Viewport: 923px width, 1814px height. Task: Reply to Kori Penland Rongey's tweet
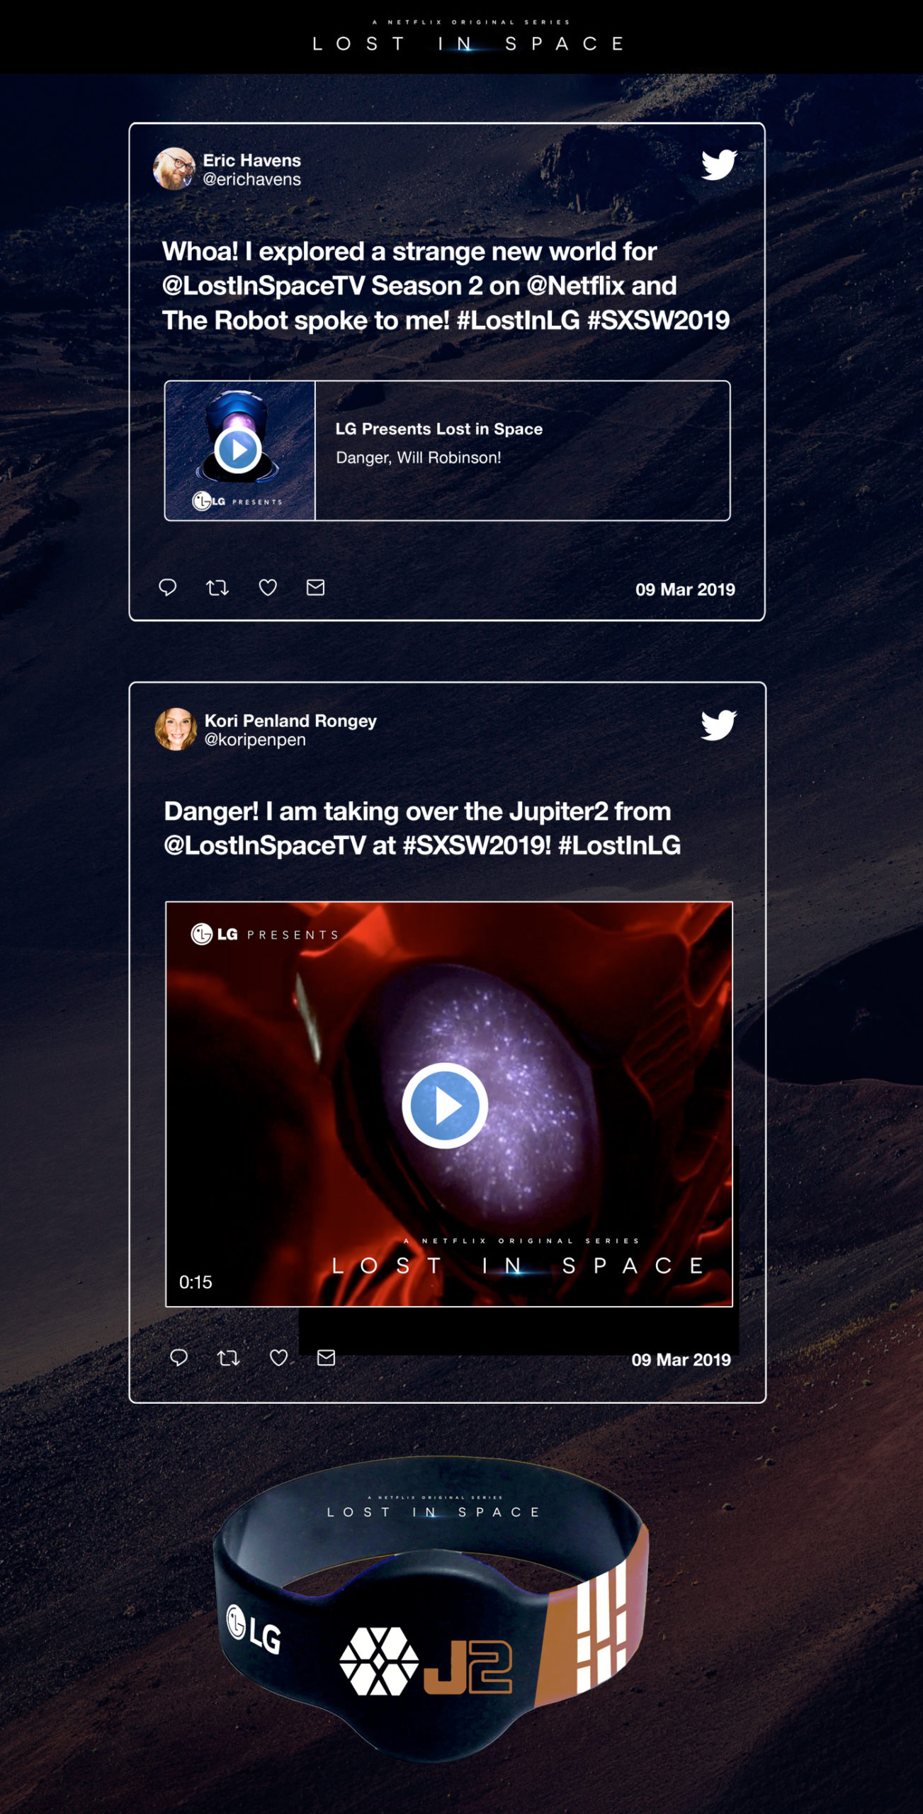tap(179, 1358)
